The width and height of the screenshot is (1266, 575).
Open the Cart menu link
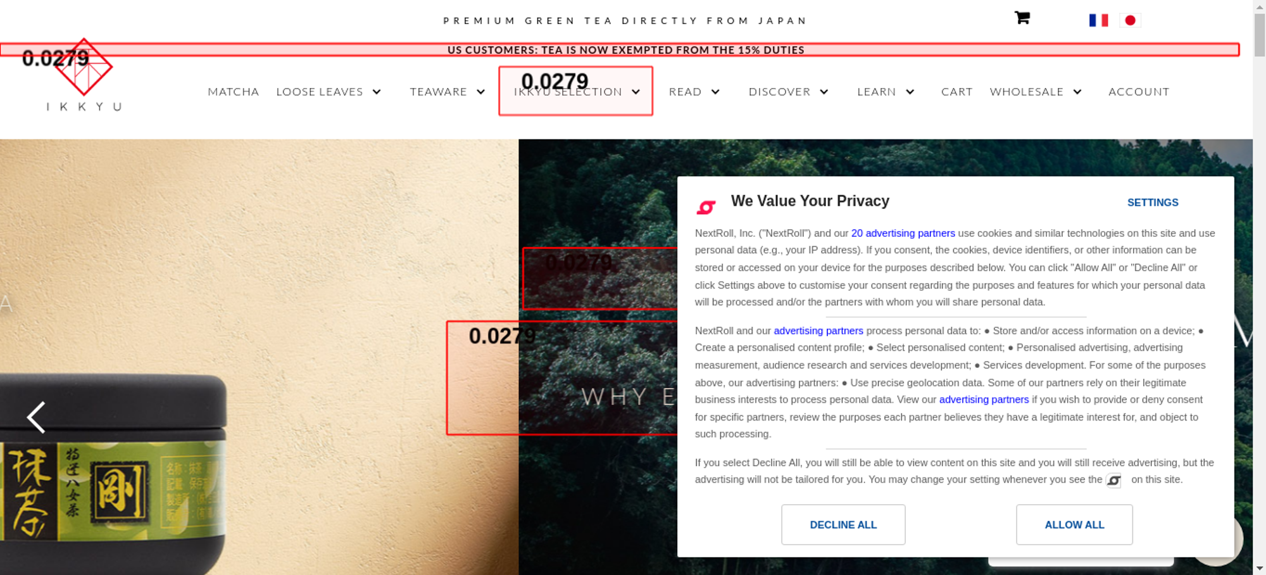click(956, 92)
